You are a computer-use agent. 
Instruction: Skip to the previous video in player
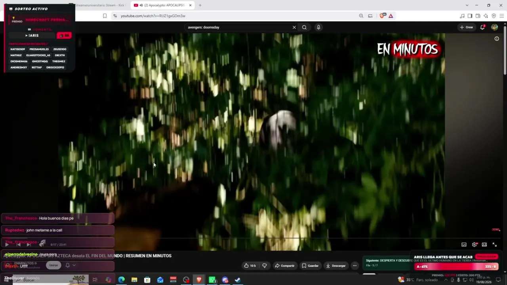(18, 245)
